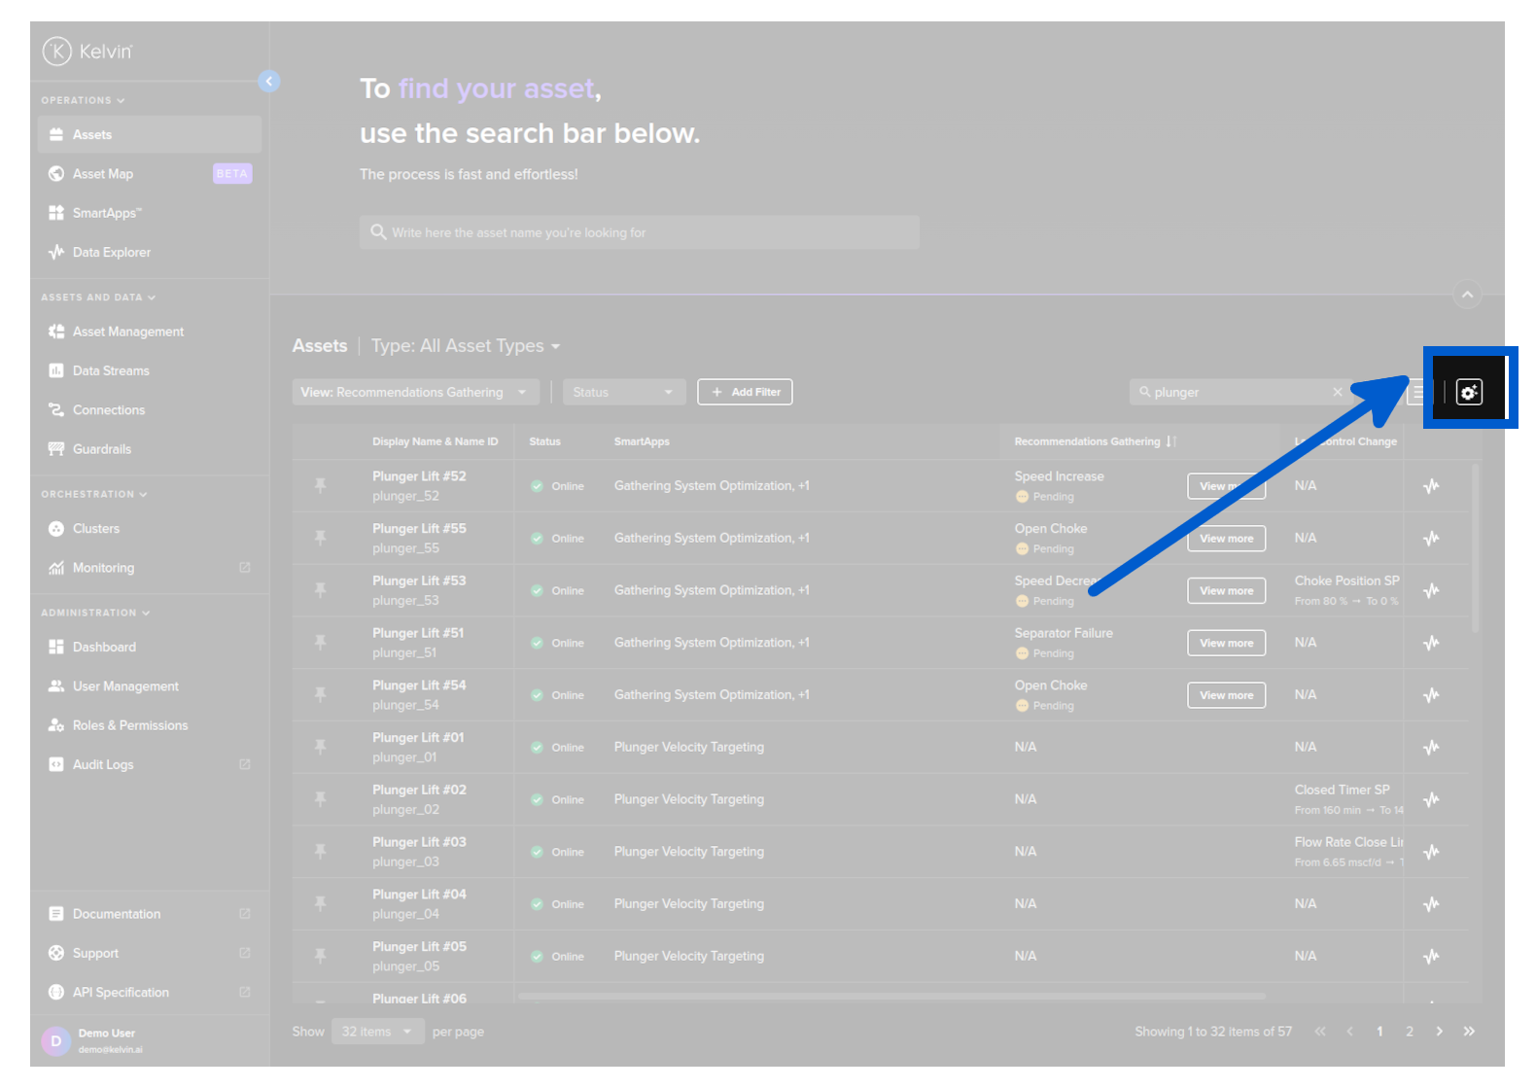
Task: Open Asset Map in the sidebar
Action: [103, 174]
